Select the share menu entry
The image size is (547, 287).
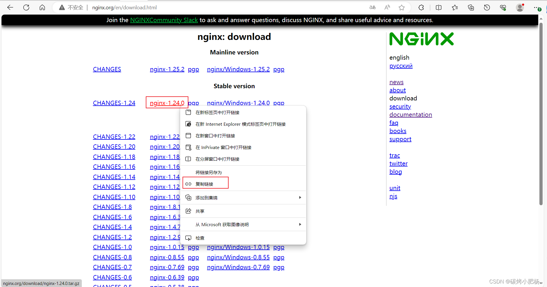click(243, 211)
